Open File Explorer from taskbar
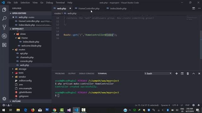This screenshot has height=113, width=202. (x=18, y=110)
